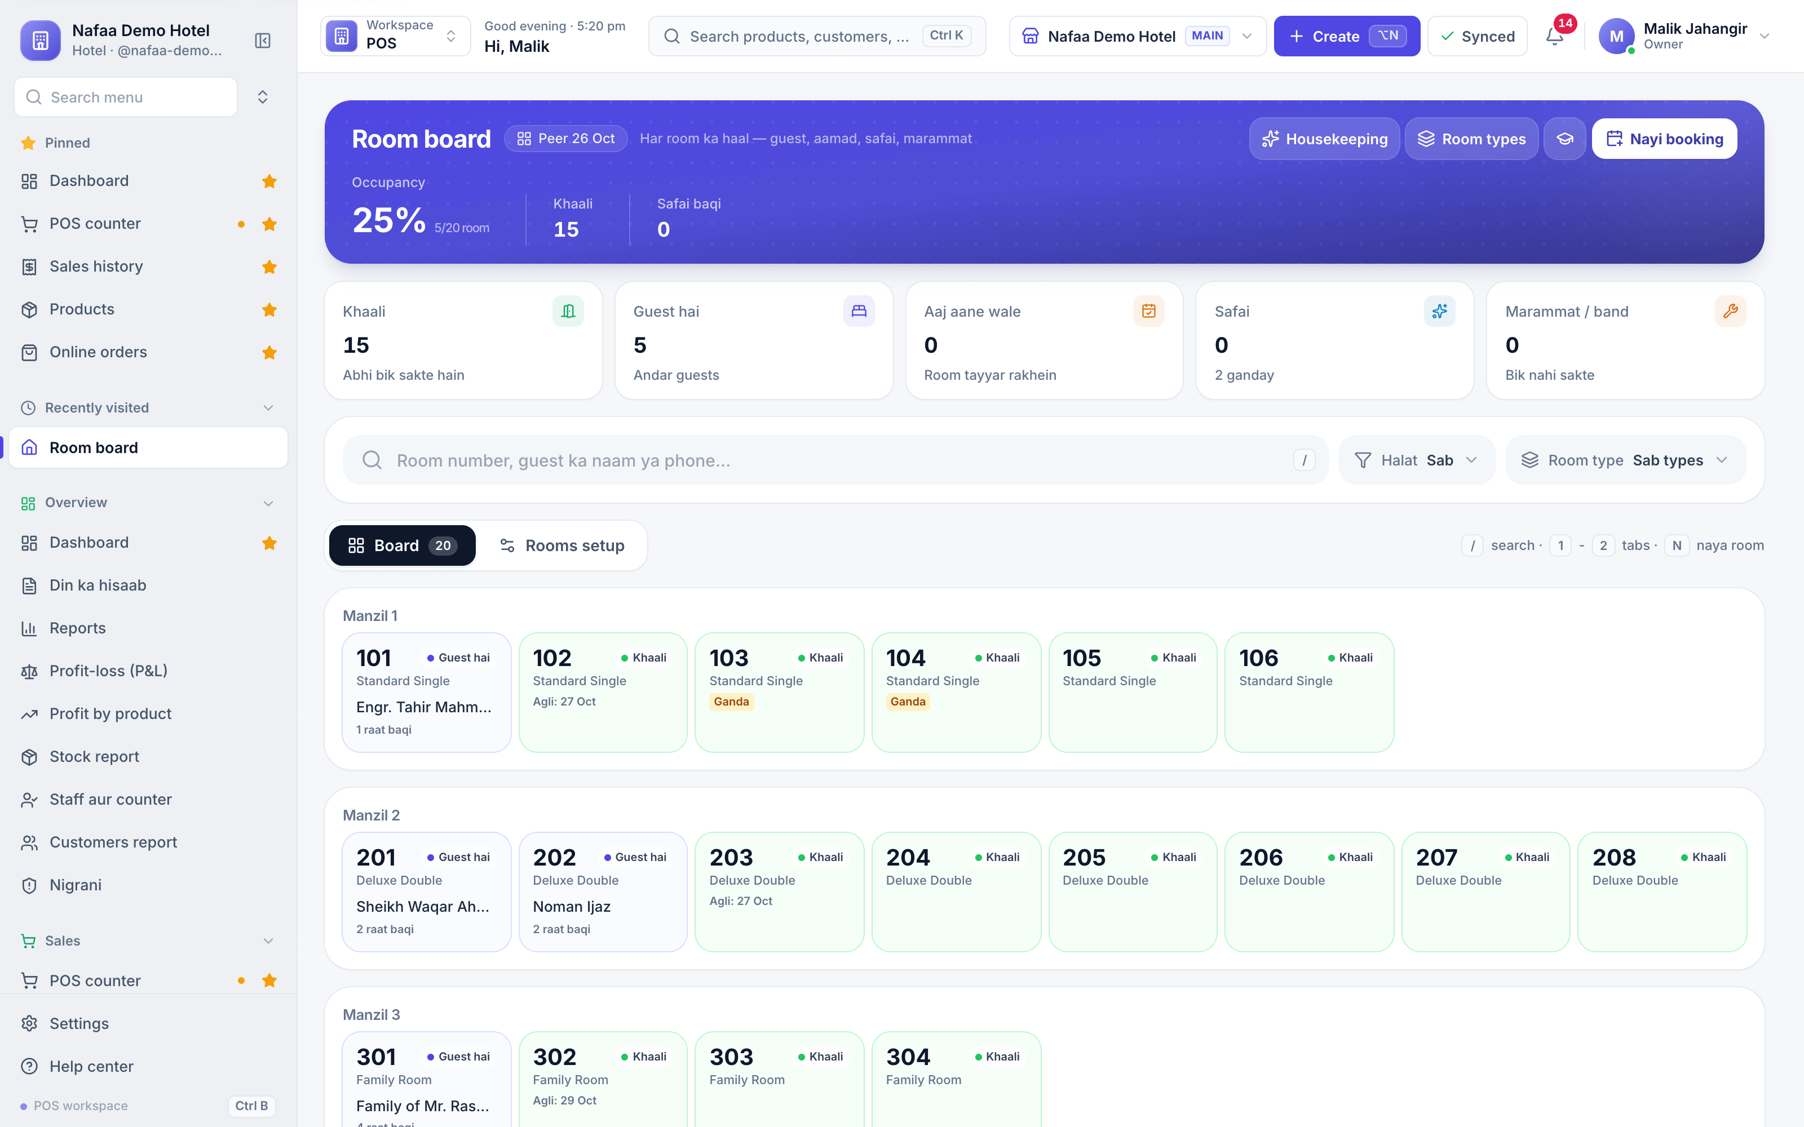Open the Room type Sab types dropdown

coord(1625,460)
